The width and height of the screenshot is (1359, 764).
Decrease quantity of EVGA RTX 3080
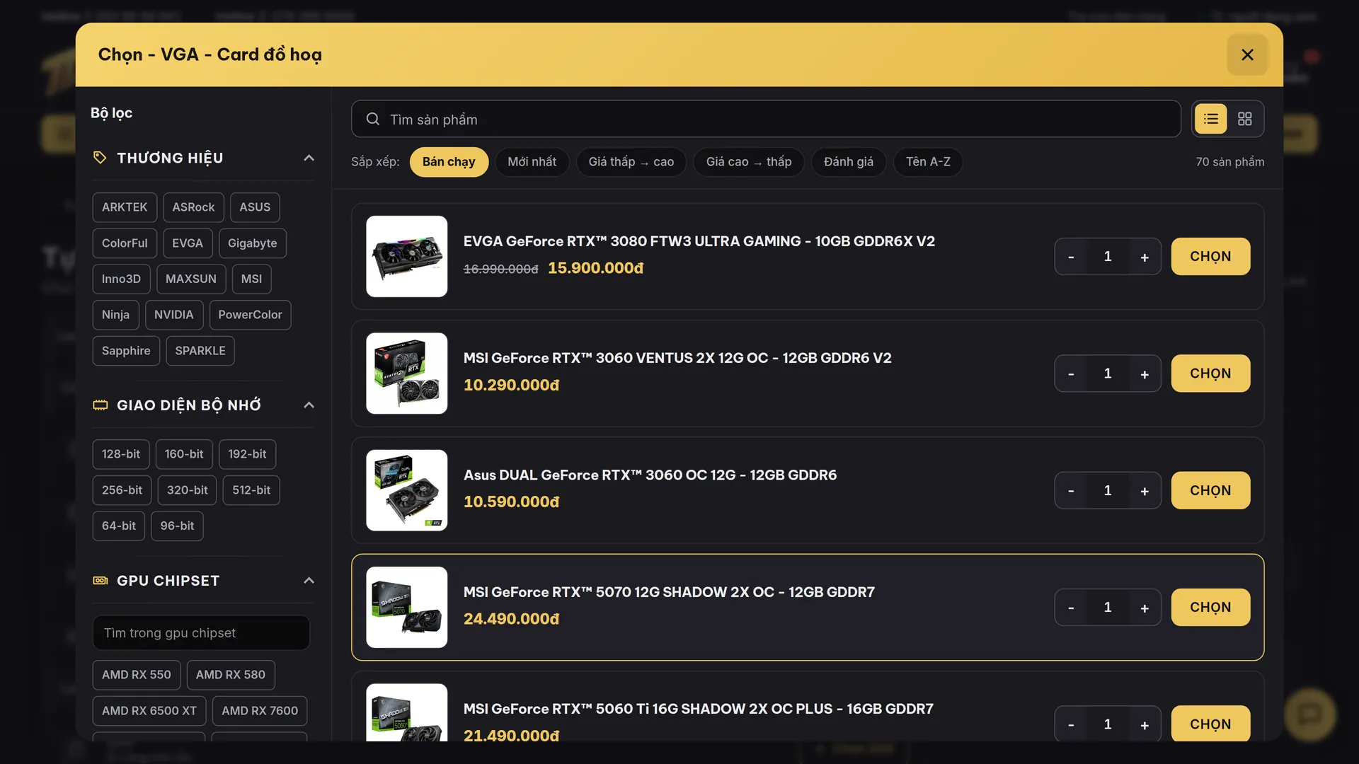click(1071, 257)
